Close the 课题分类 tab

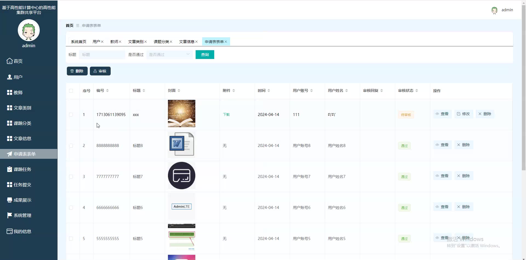(171, 42)
